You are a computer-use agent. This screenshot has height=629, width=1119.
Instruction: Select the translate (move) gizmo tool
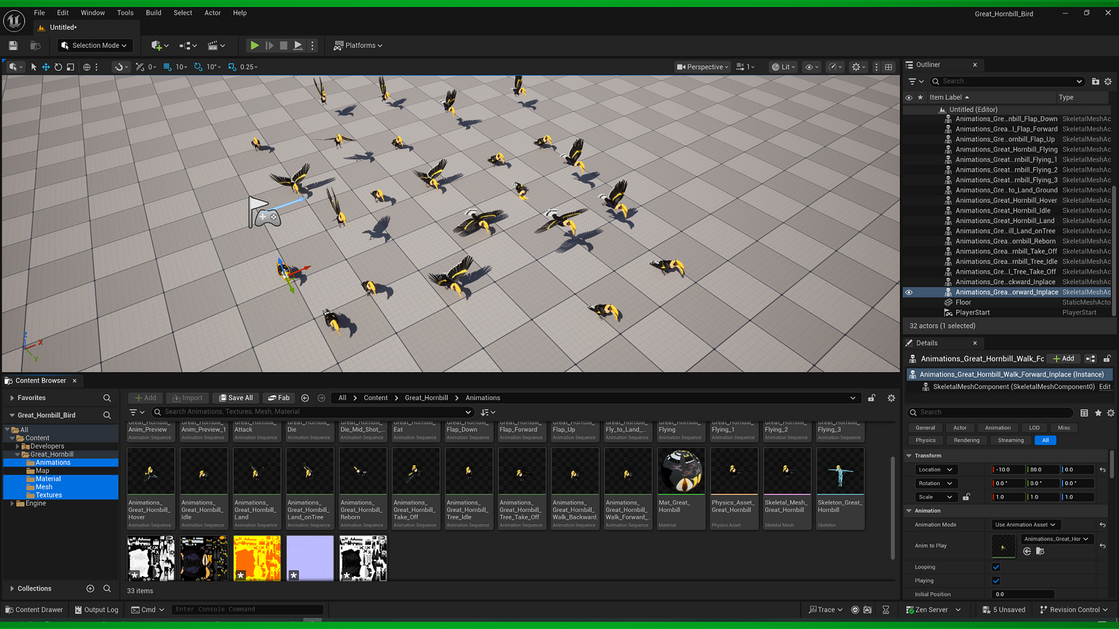click(46, 67)
